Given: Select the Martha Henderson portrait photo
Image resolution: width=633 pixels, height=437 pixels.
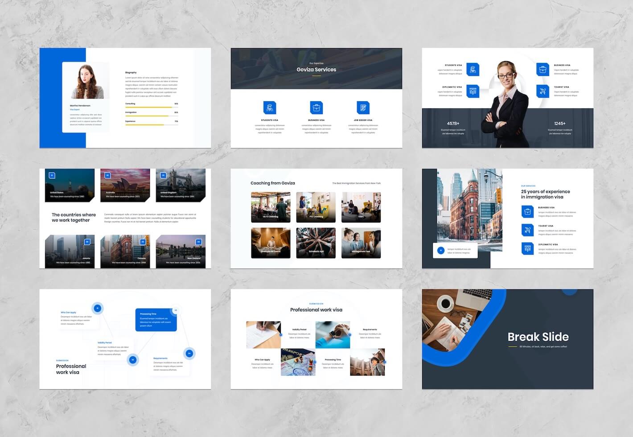Looking at the screenshot, I should click(87, 81).
